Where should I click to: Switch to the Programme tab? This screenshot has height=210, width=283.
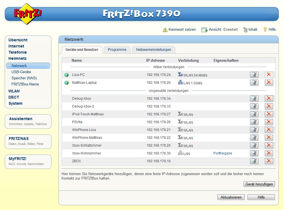(x=117, y=50)
